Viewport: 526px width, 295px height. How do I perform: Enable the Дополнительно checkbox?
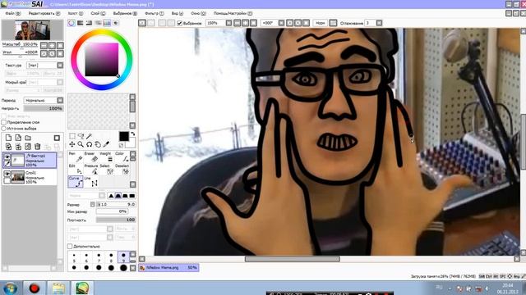(70, 246)
